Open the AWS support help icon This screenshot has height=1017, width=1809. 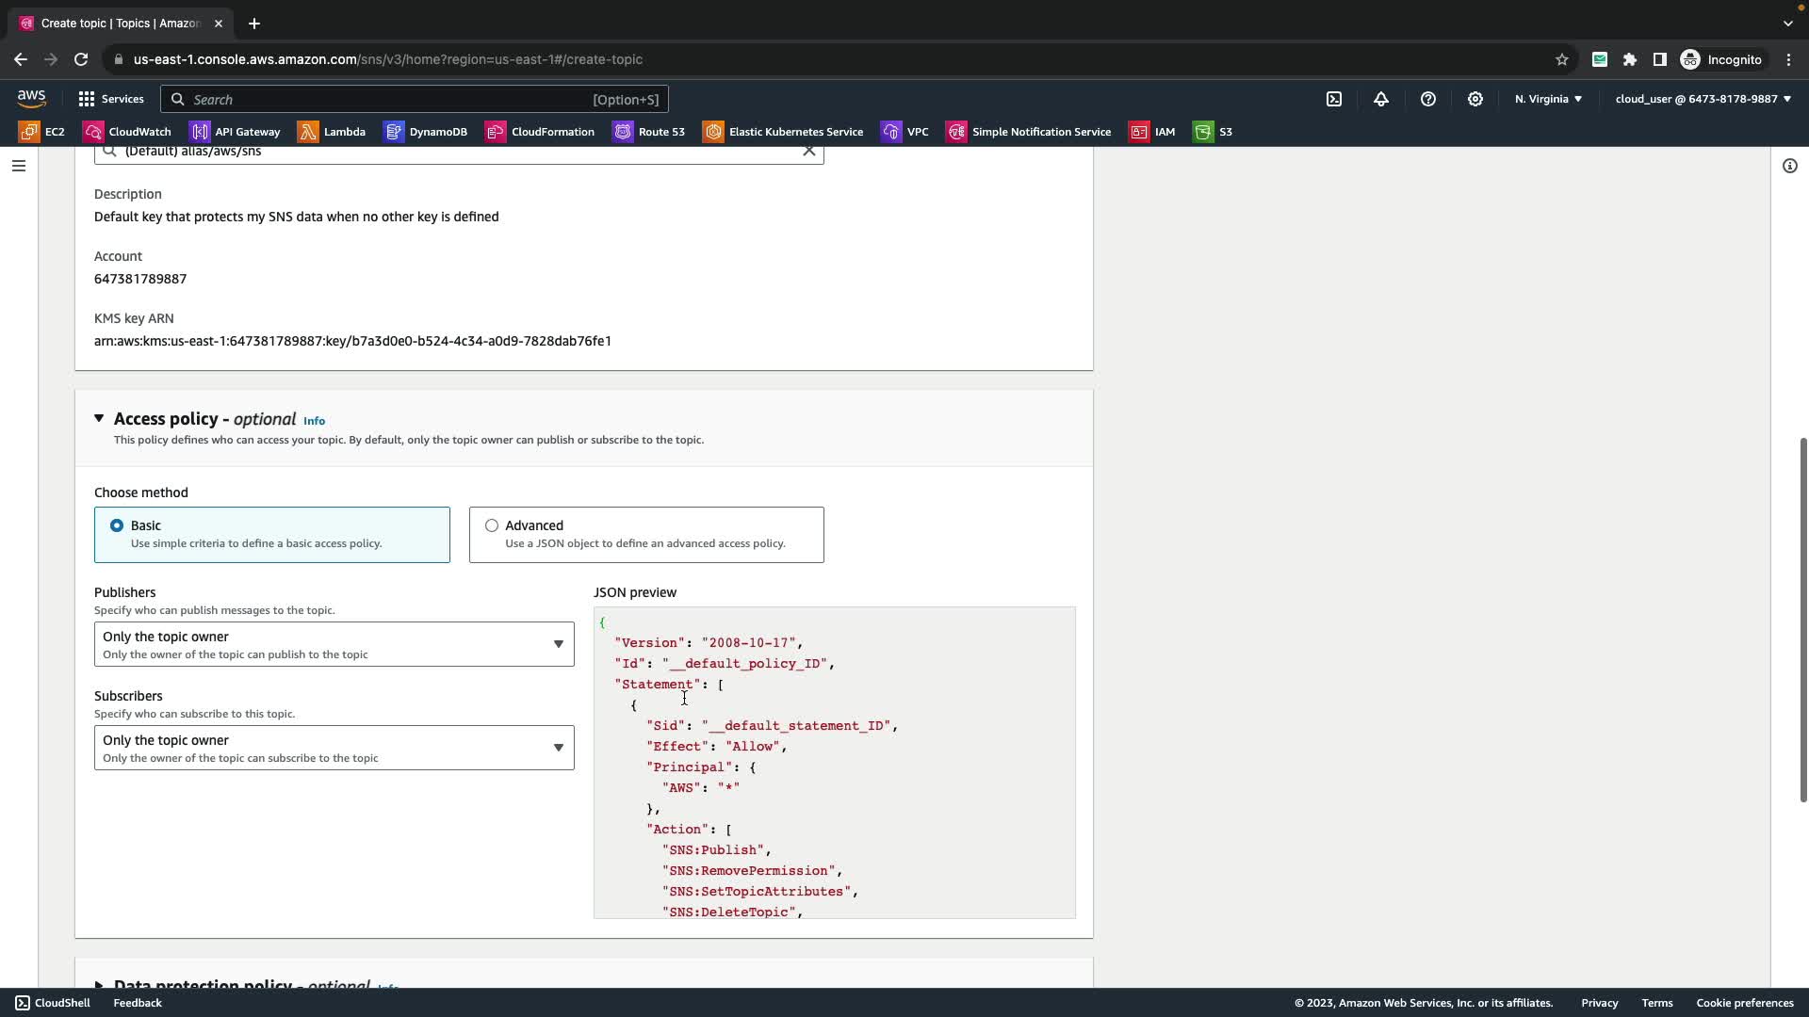pyautogui.click(x=1428, y=99)
